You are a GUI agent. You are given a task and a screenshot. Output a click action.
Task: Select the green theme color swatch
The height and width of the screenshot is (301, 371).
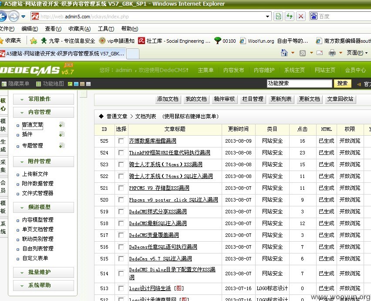point(70,84)
